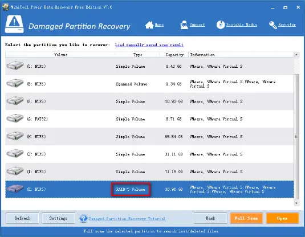Click the RAID-5 Volume type cell

(131, 189)
